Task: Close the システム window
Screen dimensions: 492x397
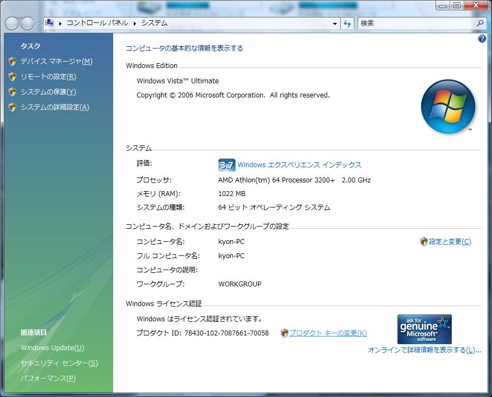Action: point(476,5)
